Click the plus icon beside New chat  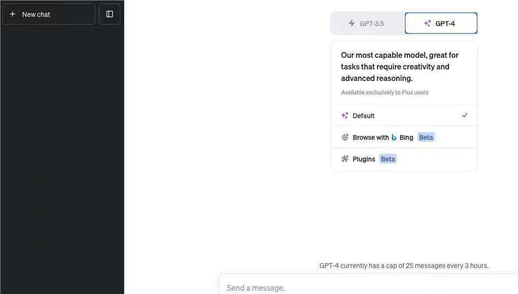[x=13, y=14]
